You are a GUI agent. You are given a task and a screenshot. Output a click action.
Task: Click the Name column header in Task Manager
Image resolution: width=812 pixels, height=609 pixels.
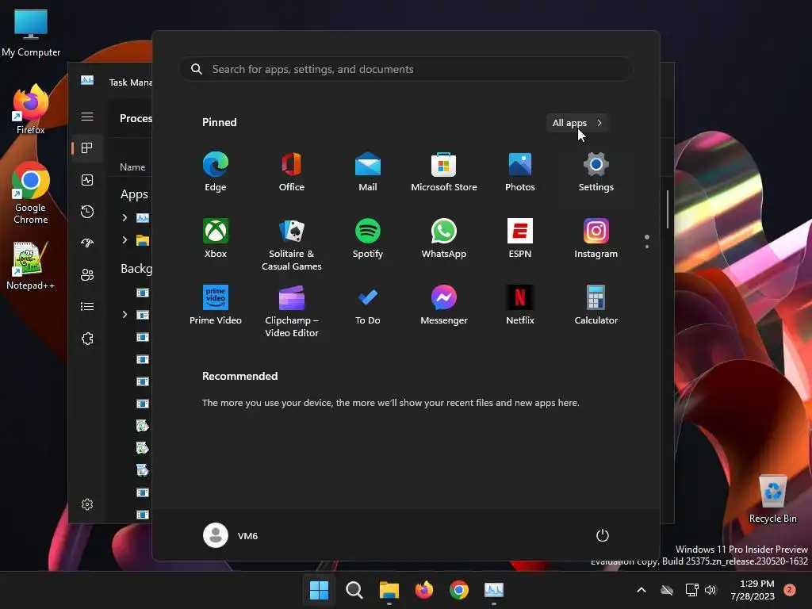[132, 167]
